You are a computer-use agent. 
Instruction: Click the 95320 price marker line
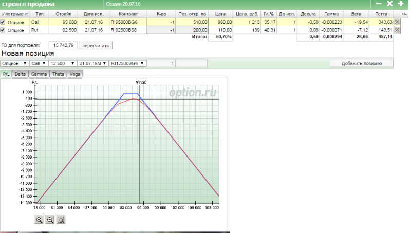(x=140, y=144)
